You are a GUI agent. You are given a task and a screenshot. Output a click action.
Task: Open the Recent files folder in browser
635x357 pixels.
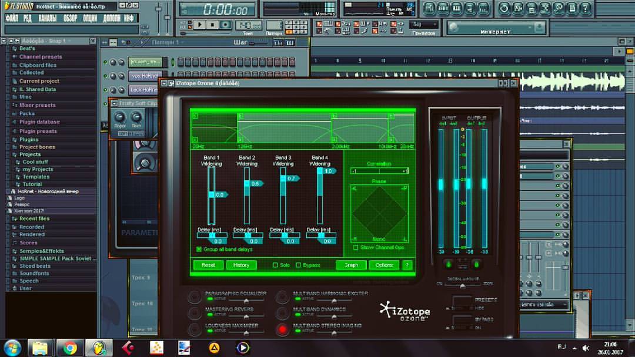tap(35, 218)
